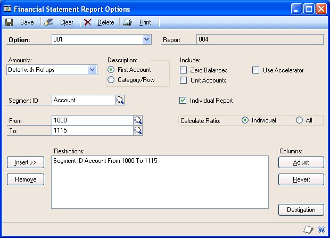Click the Revert columns button

[301, 179]
